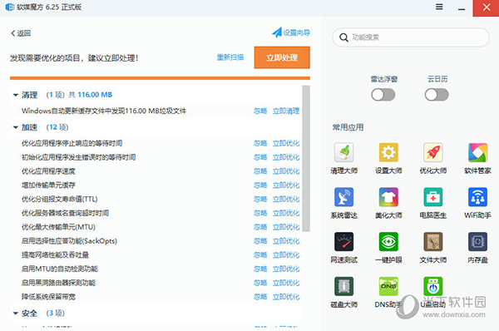Click 立即处理 orange button
499x331 pixels.
click(x=282, y=57)
